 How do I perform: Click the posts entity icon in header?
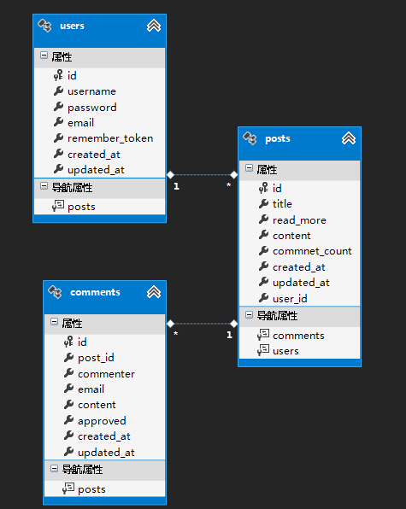coord(250,138)
